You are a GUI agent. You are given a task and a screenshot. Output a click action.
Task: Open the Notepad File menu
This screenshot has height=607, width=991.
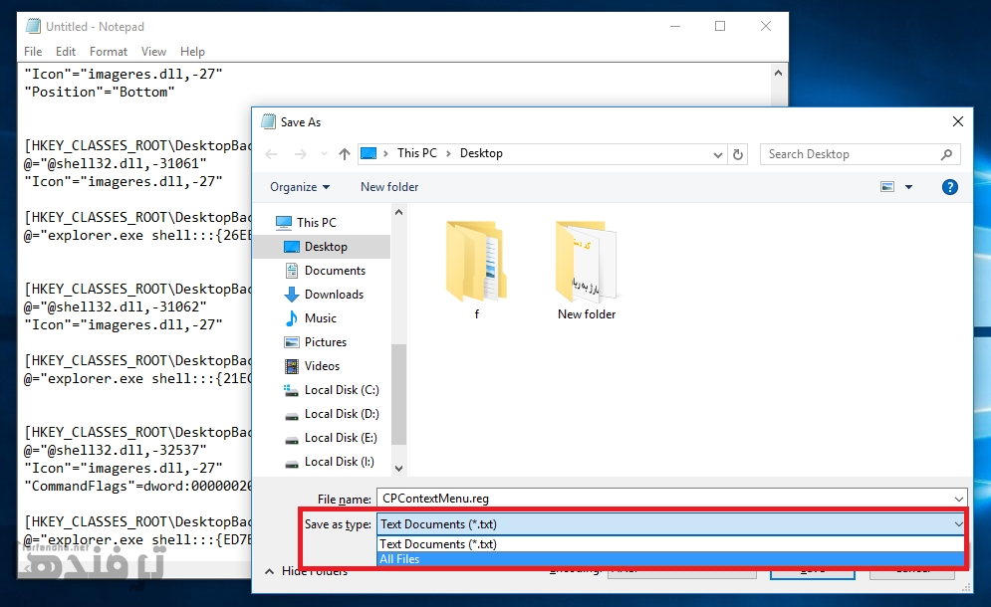click(x=33, y=52)
